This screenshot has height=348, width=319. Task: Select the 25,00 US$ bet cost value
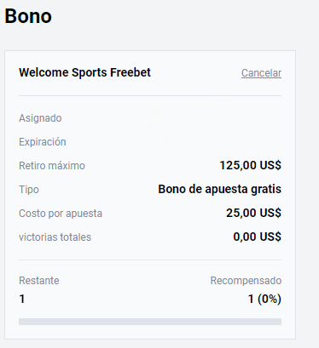pyautogui.click(x=253, y=213)
